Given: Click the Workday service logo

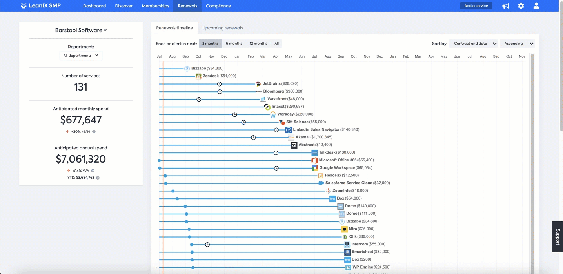Looking at the screenshot, I should [x=273, y=114].
